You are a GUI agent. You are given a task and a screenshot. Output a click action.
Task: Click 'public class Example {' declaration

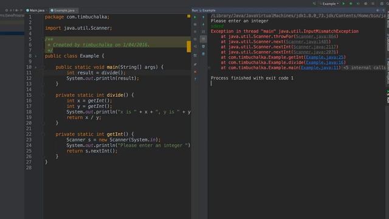[74, 56]
